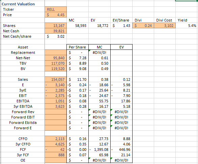The height and width of the screenshot is (164, 198).
Task: Click the Divi Cost header cell
Action: pyautogui.click(x=165, y=20)
